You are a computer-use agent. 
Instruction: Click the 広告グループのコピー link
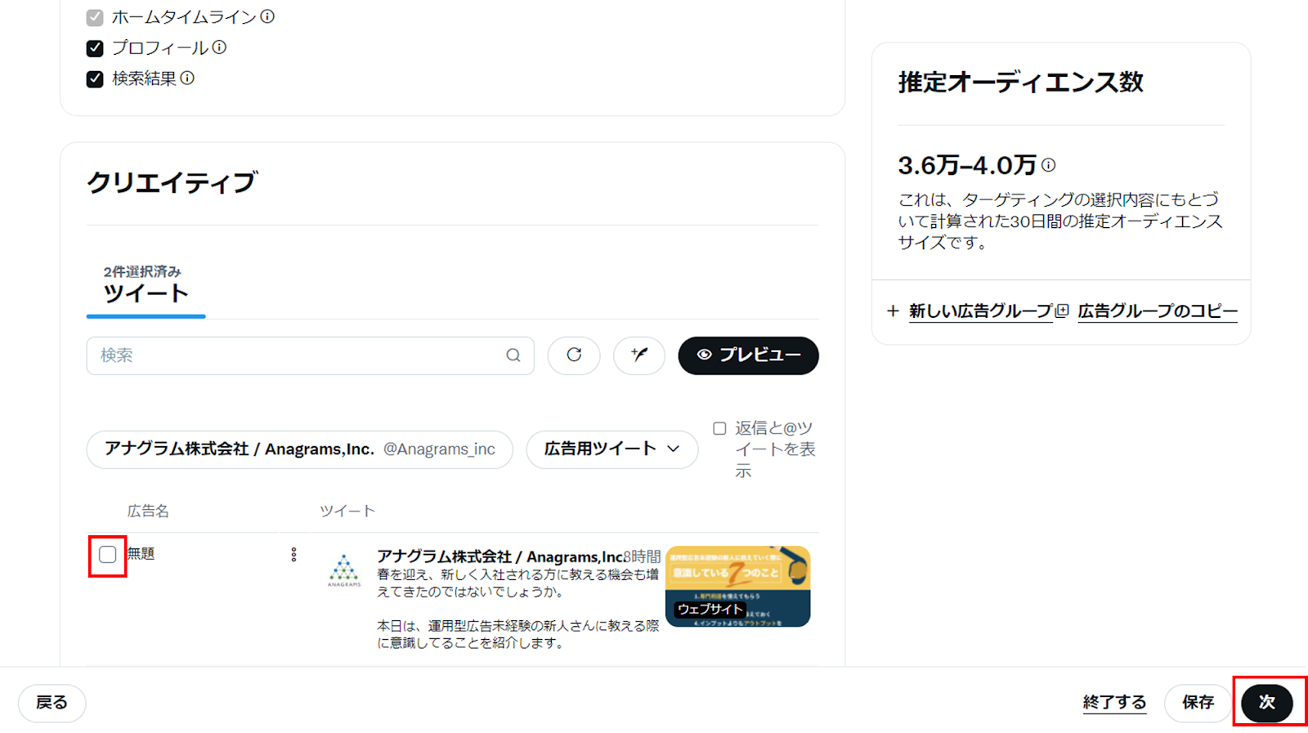(1157, 311)
